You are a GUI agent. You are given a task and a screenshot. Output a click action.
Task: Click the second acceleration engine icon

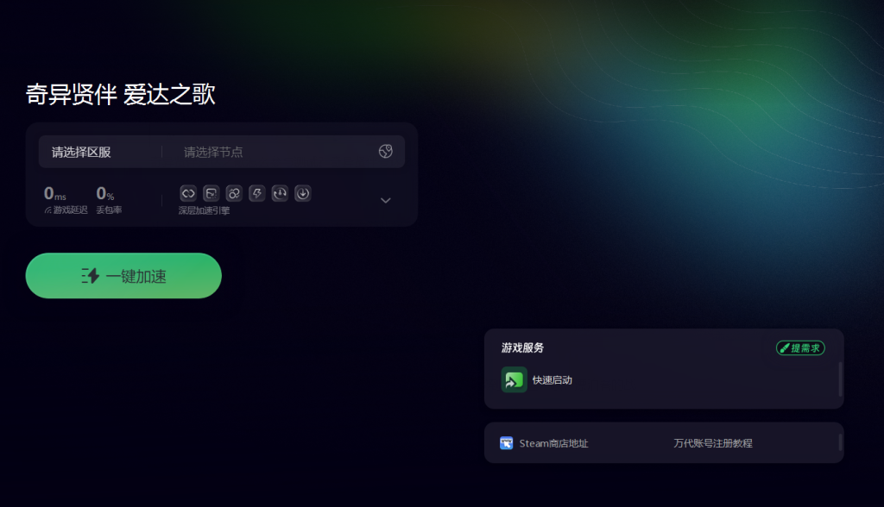pyautogui.click(x=211, y=193)
